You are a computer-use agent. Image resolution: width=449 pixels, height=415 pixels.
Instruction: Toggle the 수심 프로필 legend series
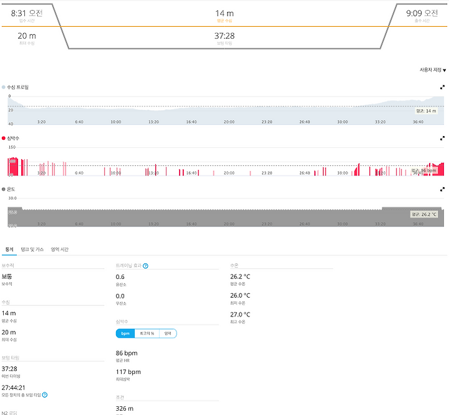coord(15,87)
